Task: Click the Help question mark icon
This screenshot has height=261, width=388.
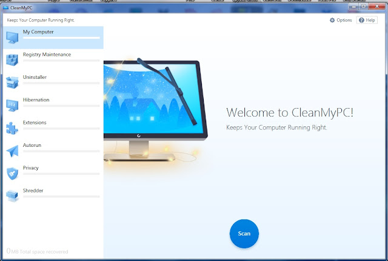Action: (361, 20)
